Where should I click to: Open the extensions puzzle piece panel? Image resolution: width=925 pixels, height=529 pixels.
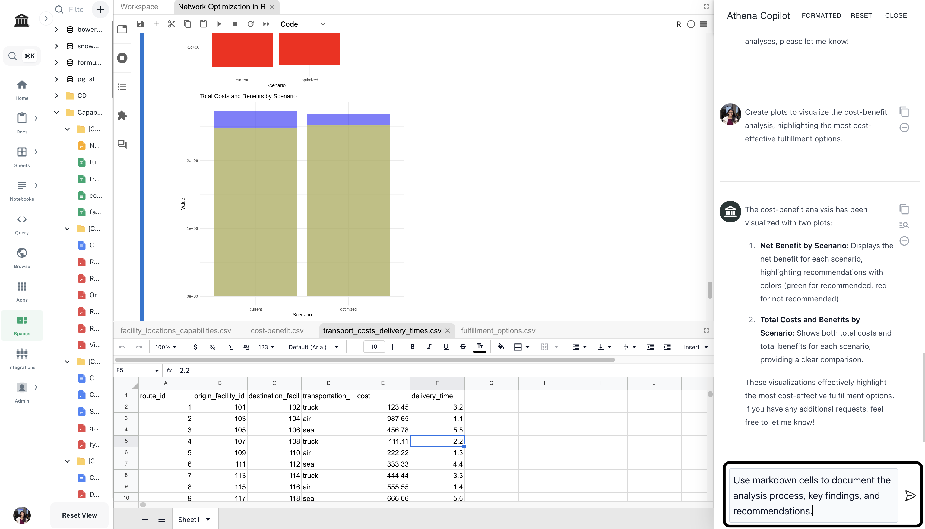(x=122, y=116)
